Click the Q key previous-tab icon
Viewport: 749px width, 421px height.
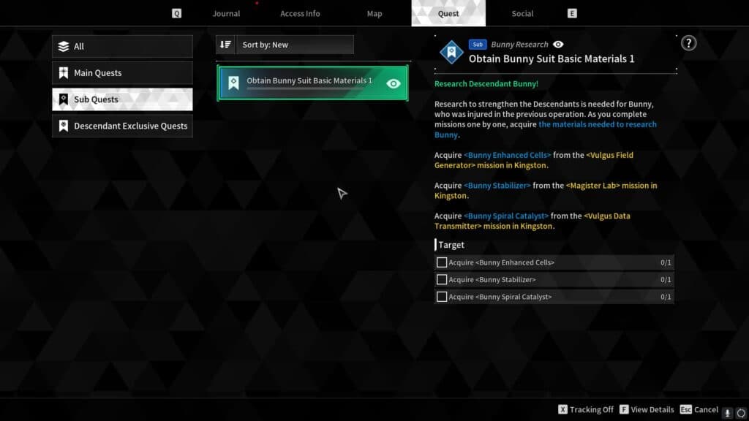click(176, 13)
